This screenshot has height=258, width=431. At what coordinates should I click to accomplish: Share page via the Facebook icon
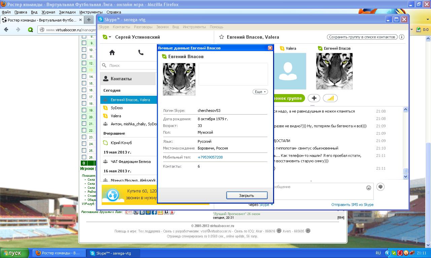tap(154, 212)
